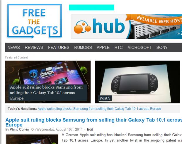Screen dimensions: 182x144
Task: Click the Post 3 caption label
Action: click(105, 98)
